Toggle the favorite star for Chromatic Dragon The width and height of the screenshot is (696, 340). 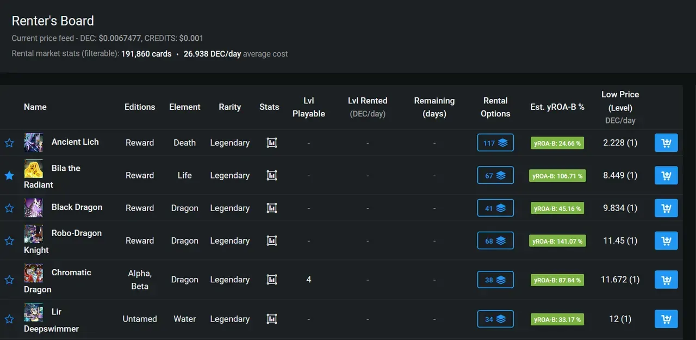coord(9,280)
